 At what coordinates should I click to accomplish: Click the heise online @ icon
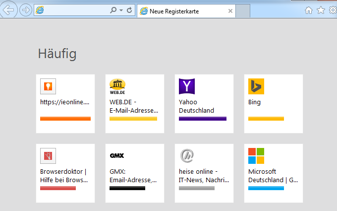pos(187,156)
